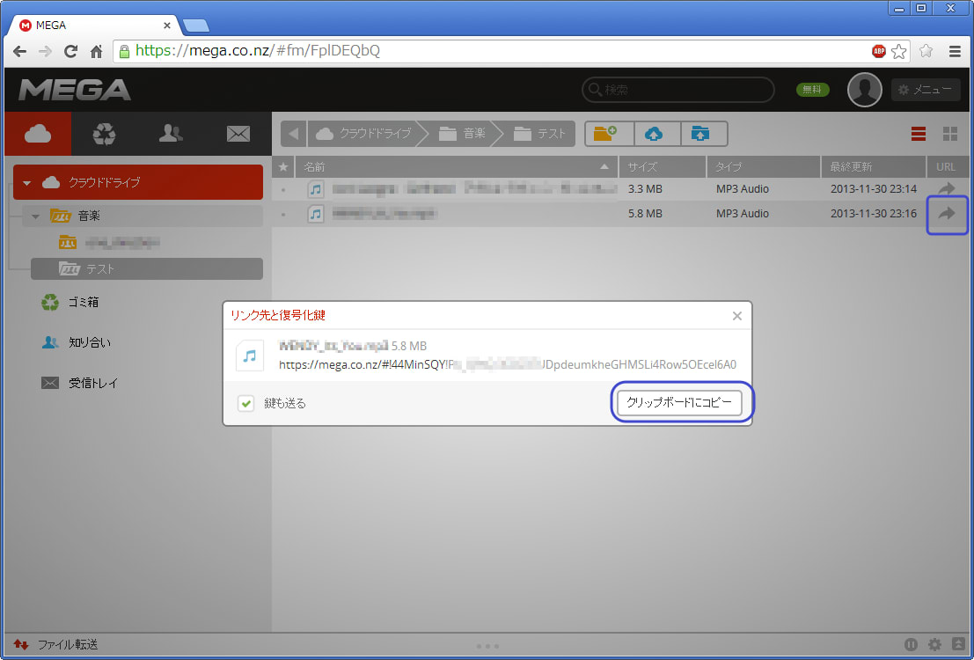The height and width of the screenshot is (660, 974).
Task: Collapse the 音楽 folder in tree
Action: pos(36,216)
